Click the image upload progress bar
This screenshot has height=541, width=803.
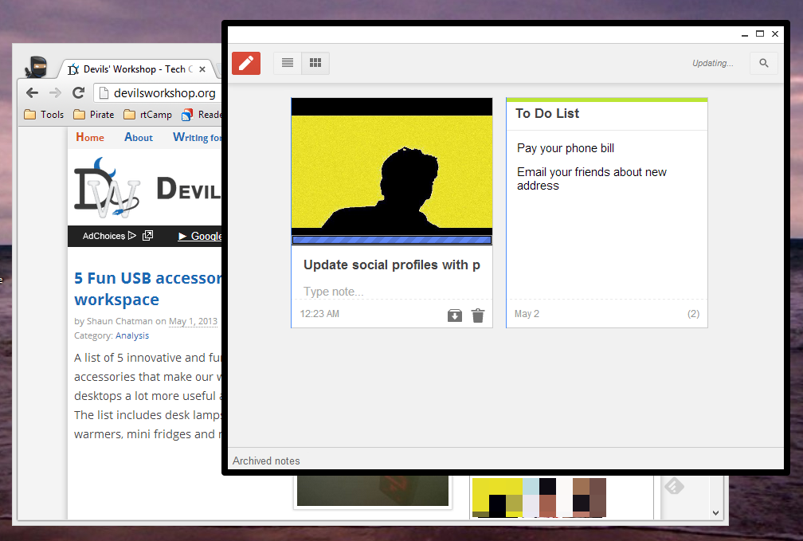pyautogui.click(x=392, y=240)
